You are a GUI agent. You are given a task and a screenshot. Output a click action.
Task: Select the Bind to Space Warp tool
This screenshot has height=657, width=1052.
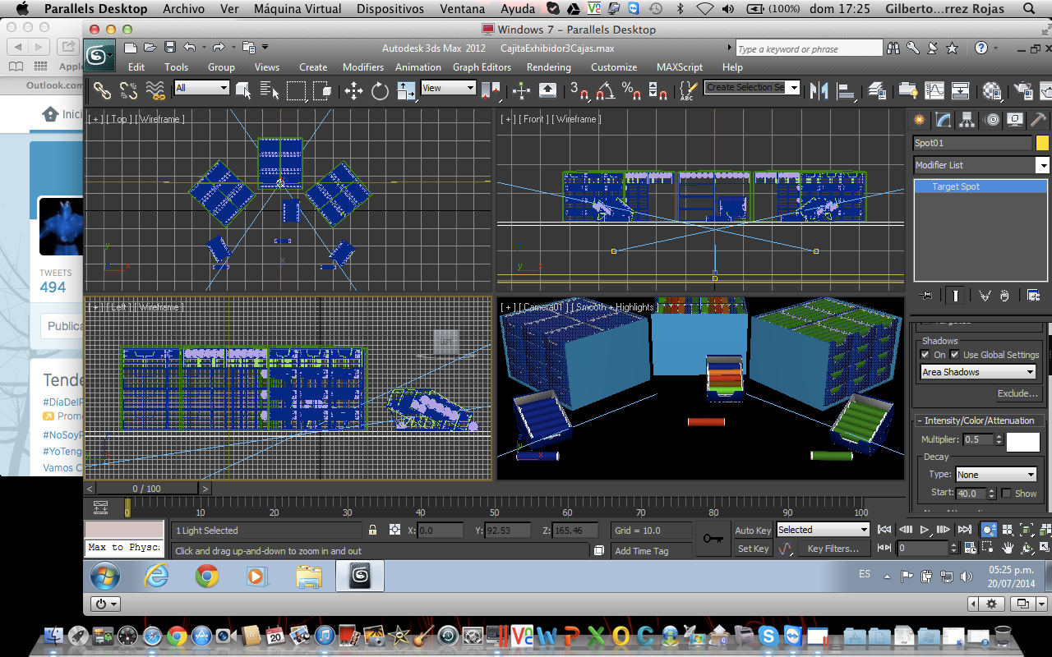coord(155,90)
